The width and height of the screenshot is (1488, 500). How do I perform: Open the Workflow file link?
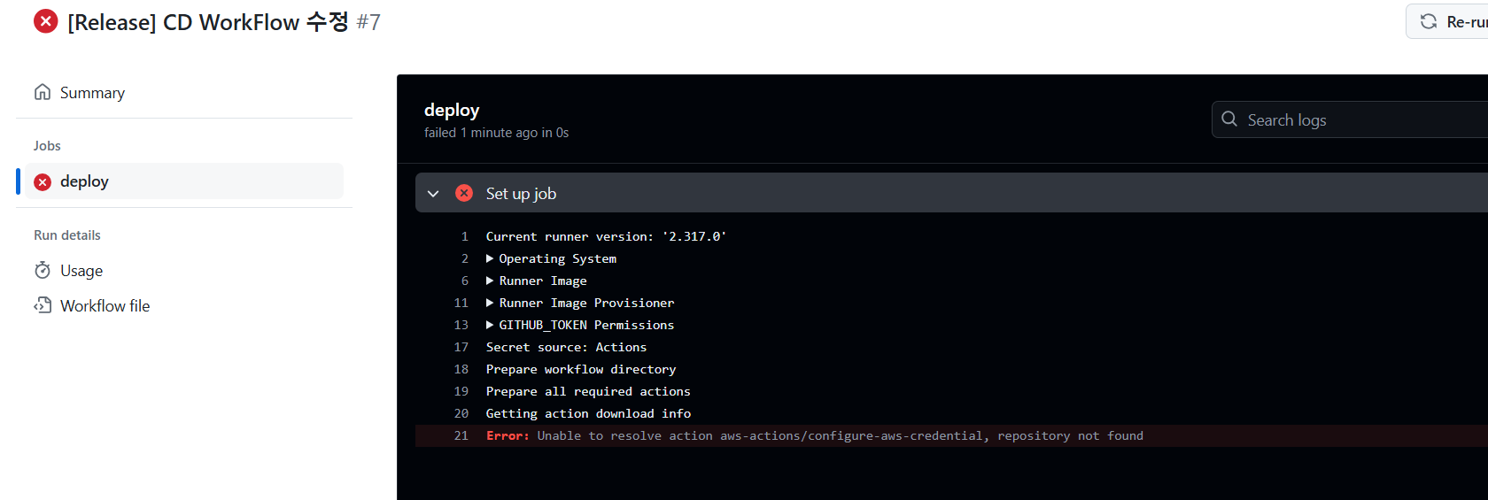coord(105,306)
